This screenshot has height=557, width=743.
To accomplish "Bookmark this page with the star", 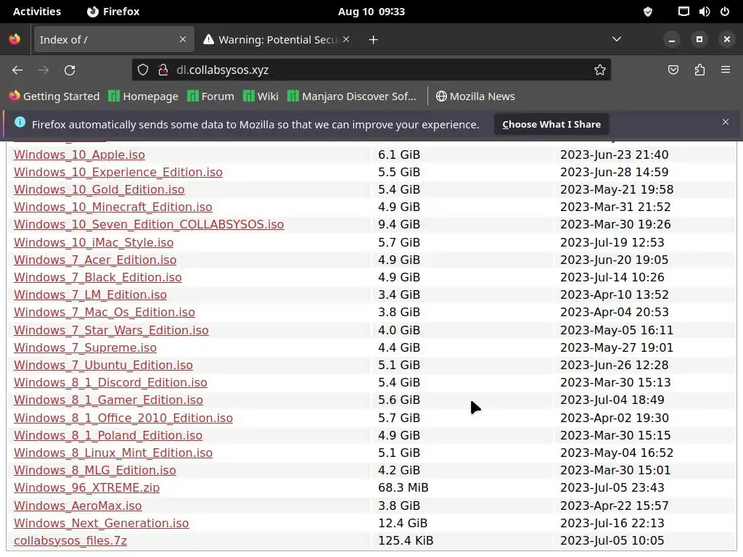I will pyautogui.click(x=600, y=70).
